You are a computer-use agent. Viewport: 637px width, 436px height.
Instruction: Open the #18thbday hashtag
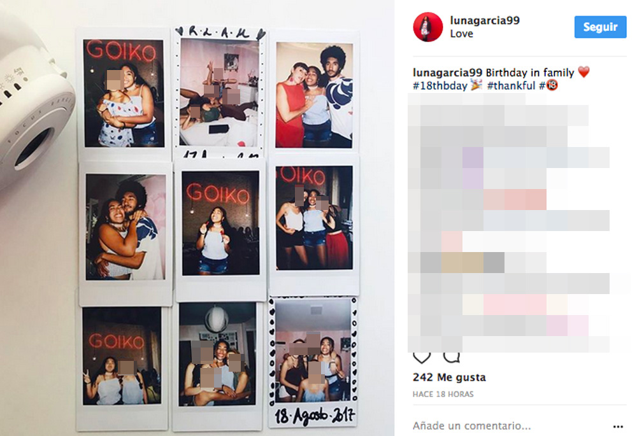440,86
